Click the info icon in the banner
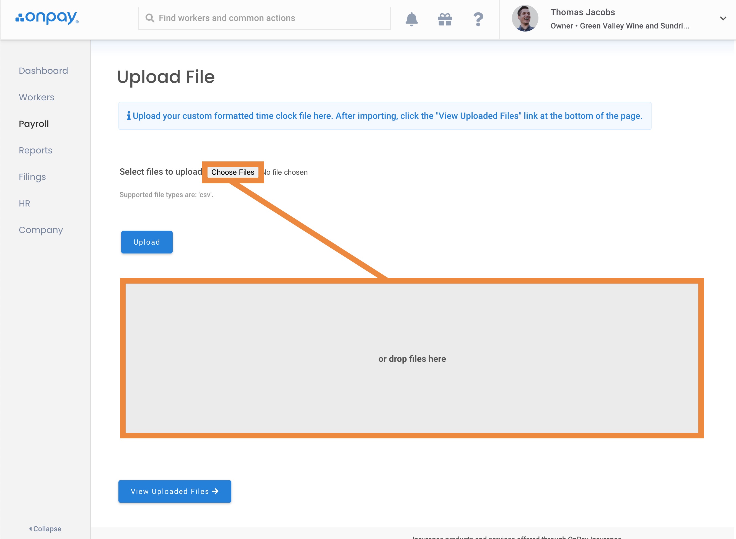Image resolution: width=736 pixels, height=539 pixels. click(x=129, y=116)
